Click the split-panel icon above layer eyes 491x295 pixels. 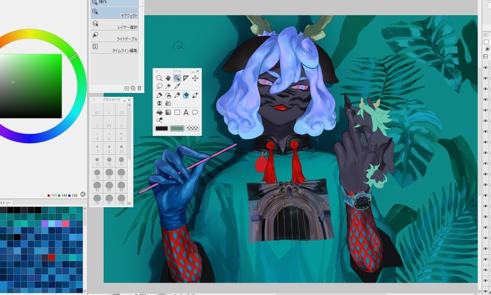[x=485, y=56]
